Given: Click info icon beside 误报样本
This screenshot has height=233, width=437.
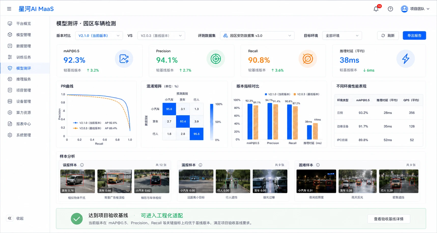Looking at the screenshot, I should pyautogui.click(x=82, y=165).
